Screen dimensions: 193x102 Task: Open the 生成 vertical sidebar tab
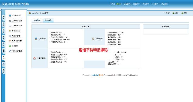[x=3, y=44]
